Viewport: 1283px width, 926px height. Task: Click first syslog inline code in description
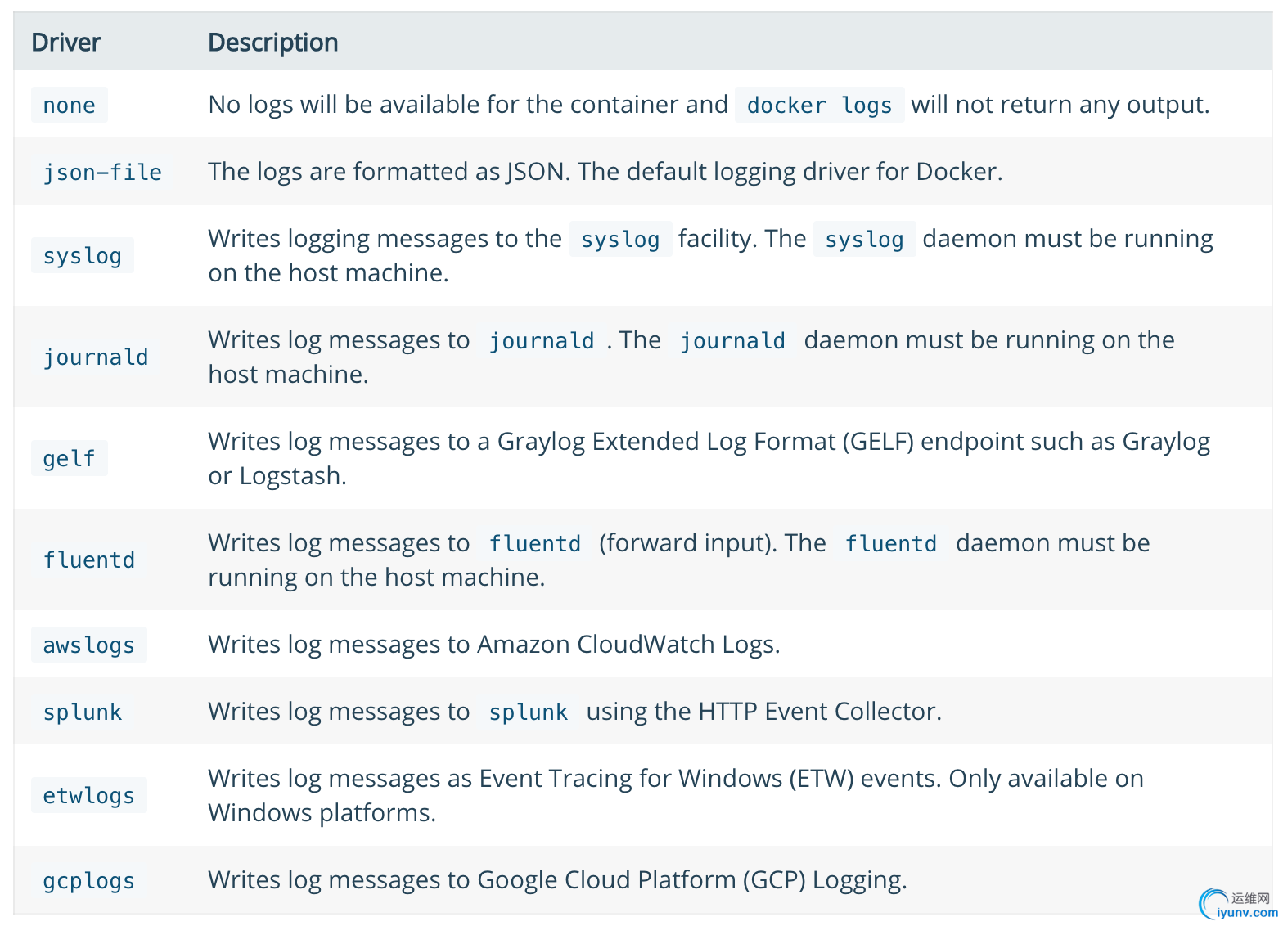tap(620, 239)
